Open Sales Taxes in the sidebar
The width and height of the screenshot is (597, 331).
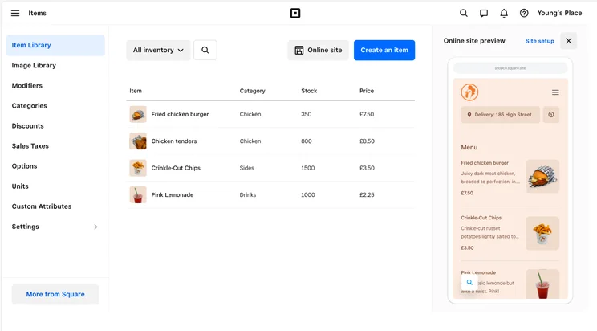(30, 146)
